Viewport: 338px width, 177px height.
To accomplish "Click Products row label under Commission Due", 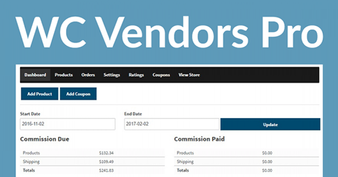I will pos(31,153).
